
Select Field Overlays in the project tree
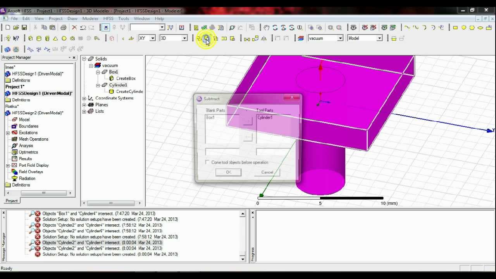[31, 172]
